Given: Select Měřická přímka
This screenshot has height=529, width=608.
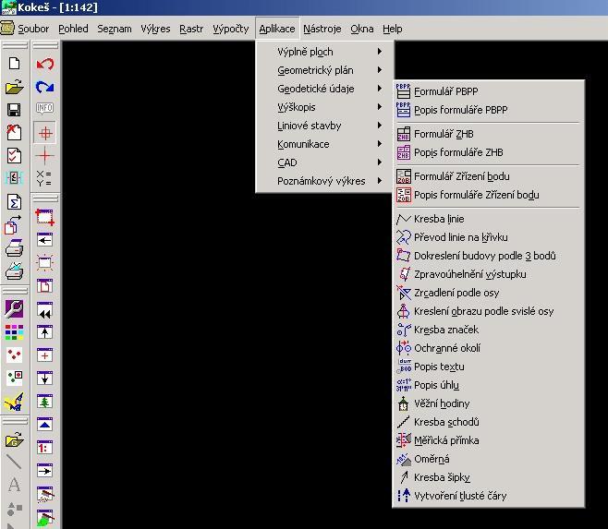Looking at the screenshot, I should click(488, 440).
